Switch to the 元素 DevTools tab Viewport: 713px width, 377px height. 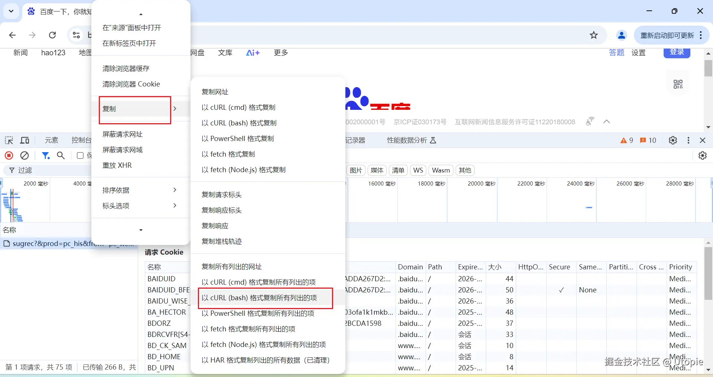52,140
